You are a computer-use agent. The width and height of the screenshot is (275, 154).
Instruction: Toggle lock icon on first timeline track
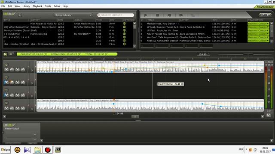pos(6,65)
